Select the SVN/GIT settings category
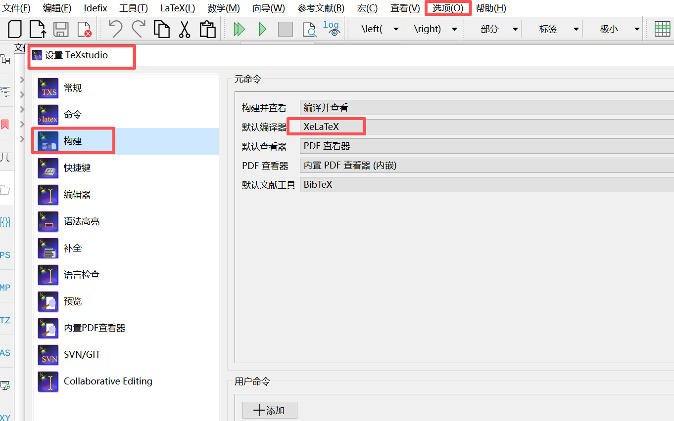 tap(126, 355)
